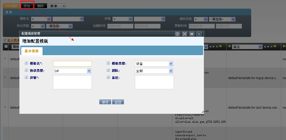Click inside the 详情 text area
Screen dimensions: 286x140
click(x=72, y=82)
